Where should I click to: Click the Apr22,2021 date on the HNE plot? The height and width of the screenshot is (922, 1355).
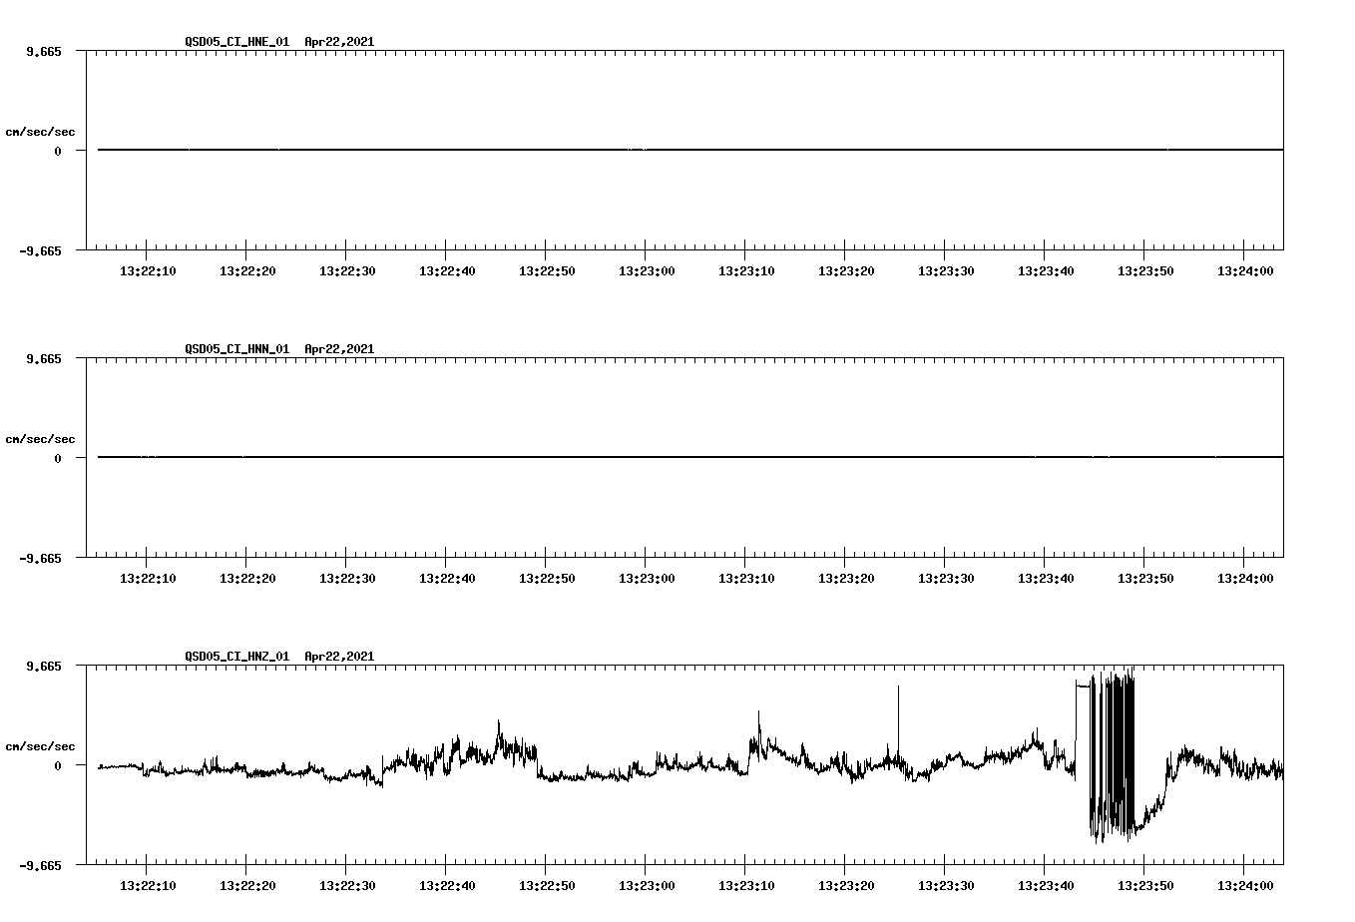point(339,42)
